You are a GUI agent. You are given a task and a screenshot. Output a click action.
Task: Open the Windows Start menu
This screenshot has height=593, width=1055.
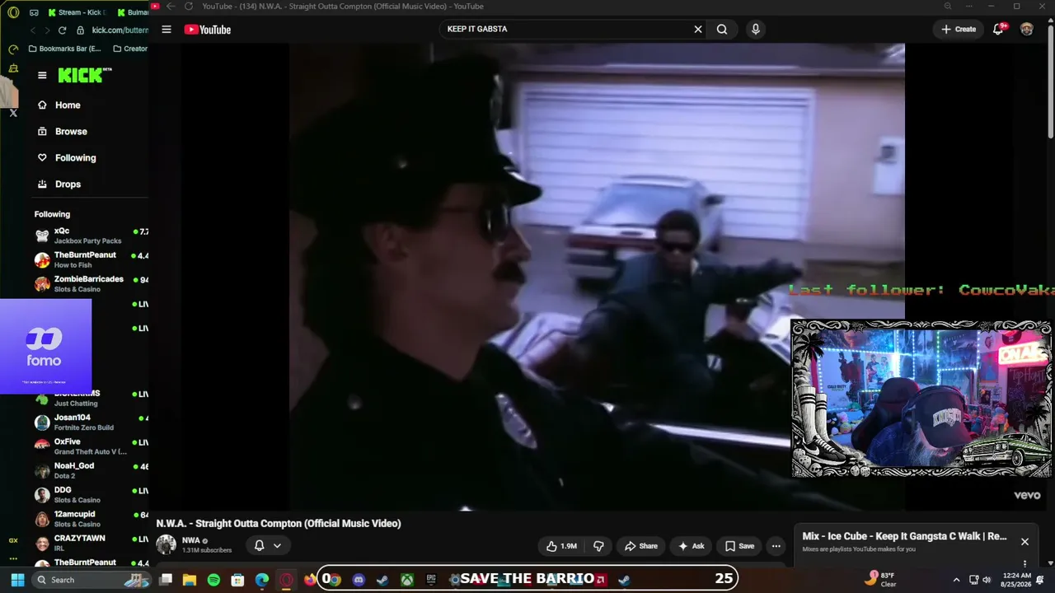[x=17, y=580]
